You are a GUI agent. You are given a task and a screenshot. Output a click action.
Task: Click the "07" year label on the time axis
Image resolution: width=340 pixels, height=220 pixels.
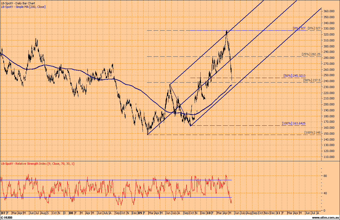click(x=3, y=213)
